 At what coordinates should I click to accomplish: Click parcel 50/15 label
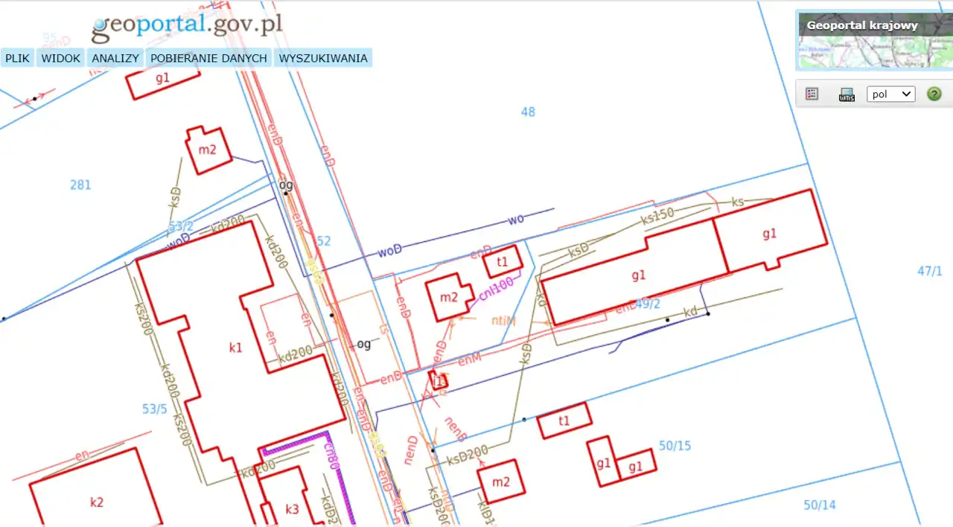[x=675, y=446]
